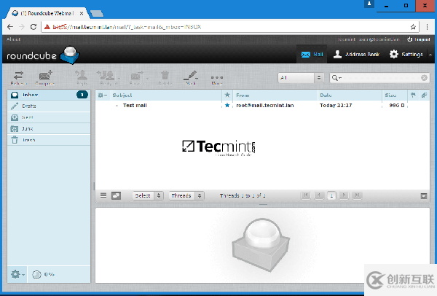This screenshot has width=437, height=296.
Task: Sort by Date column header
Action: click(326, 95)
